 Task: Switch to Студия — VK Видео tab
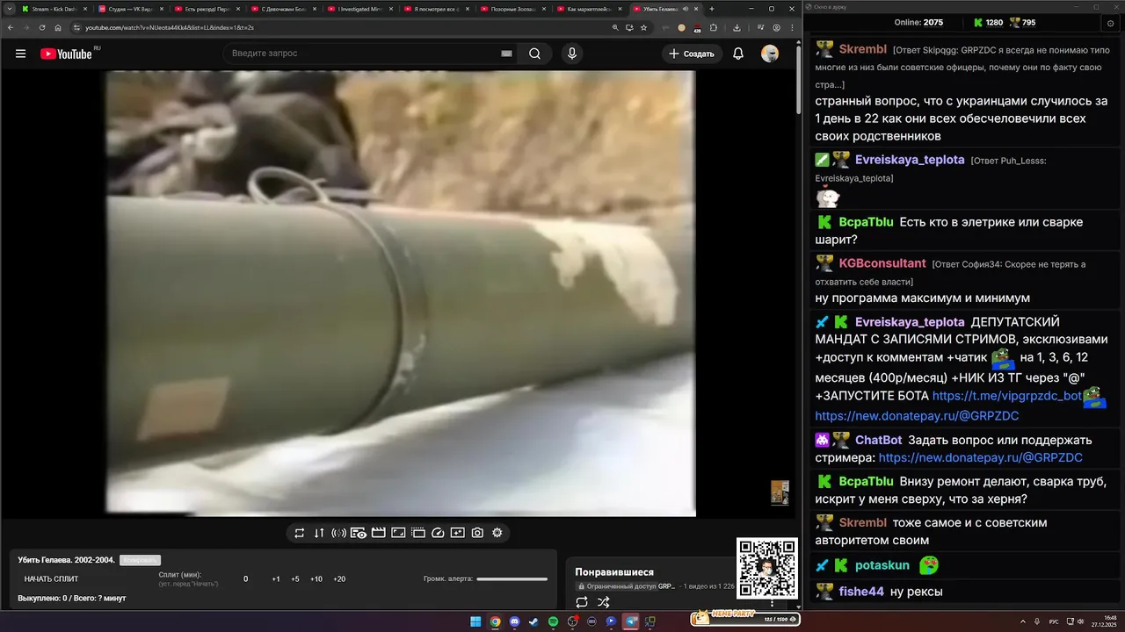point(129,9)
